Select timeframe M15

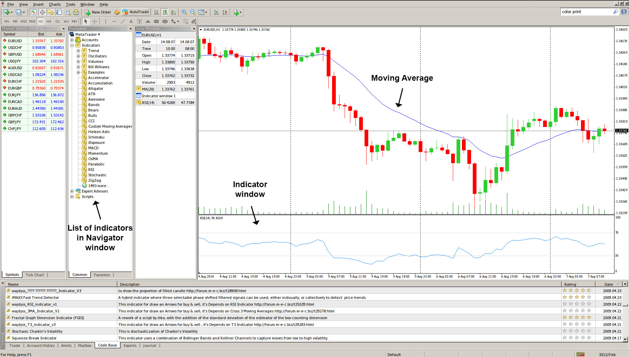pos(24,21)
